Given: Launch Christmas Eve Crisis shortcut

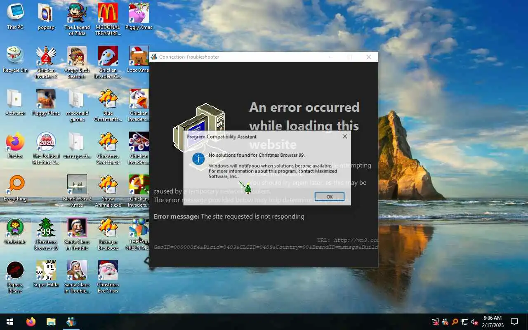Looking at the screenshot, I should click(x=108, y=277).
